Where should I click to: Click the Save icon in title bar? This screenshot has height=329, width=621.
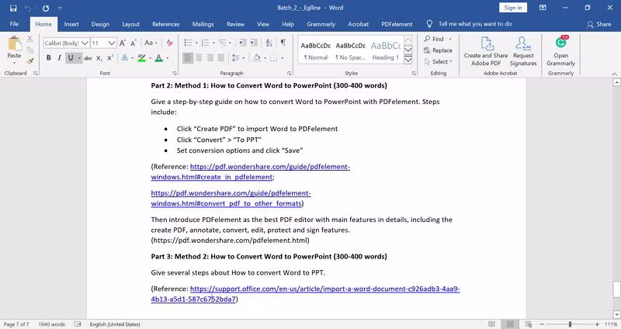13,8
